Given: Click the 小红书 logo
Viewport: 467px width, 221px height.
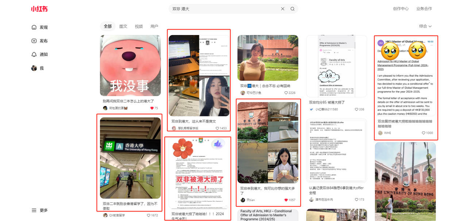Looking at the screenshot, I should pos(39,9).
